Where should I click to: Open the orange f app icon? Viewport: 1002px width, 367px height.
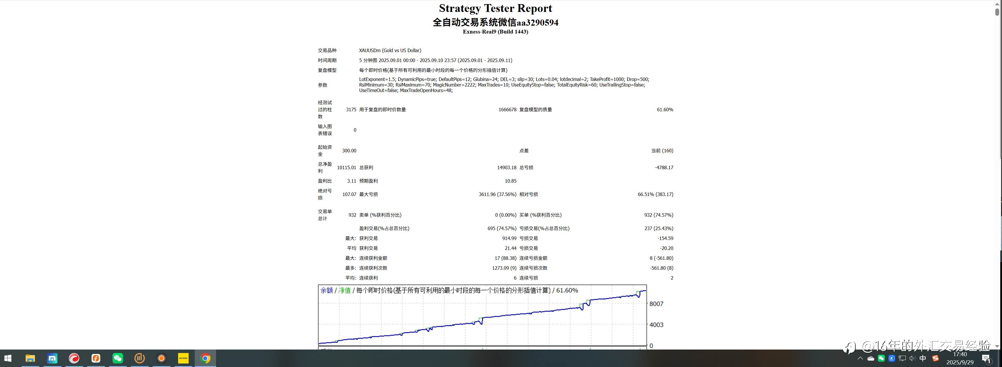pyautogui.click(x=96, y=358)
